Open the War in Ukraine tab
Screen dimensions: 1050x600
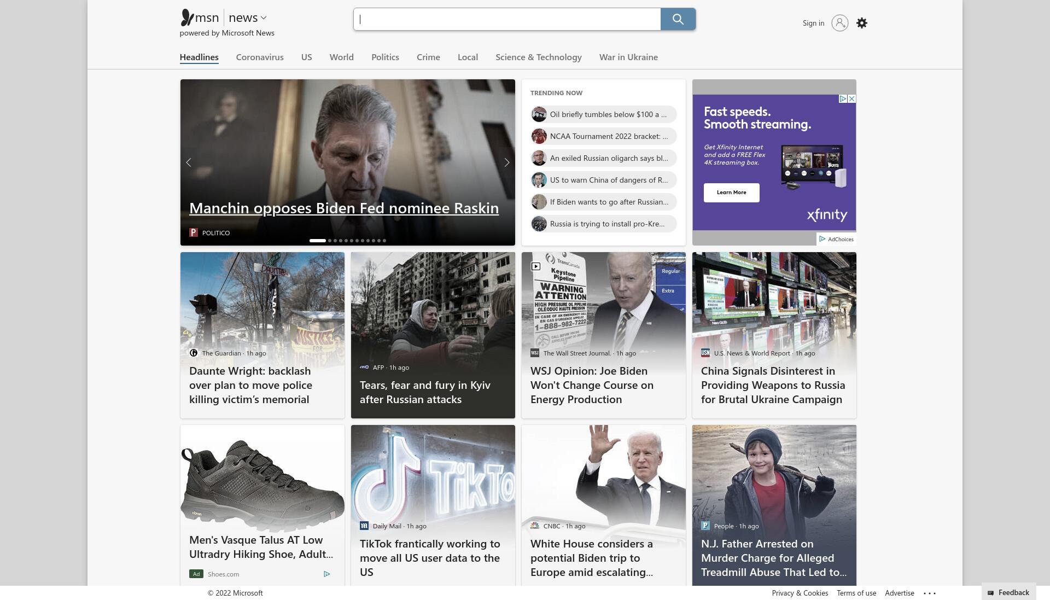point(628,57)
